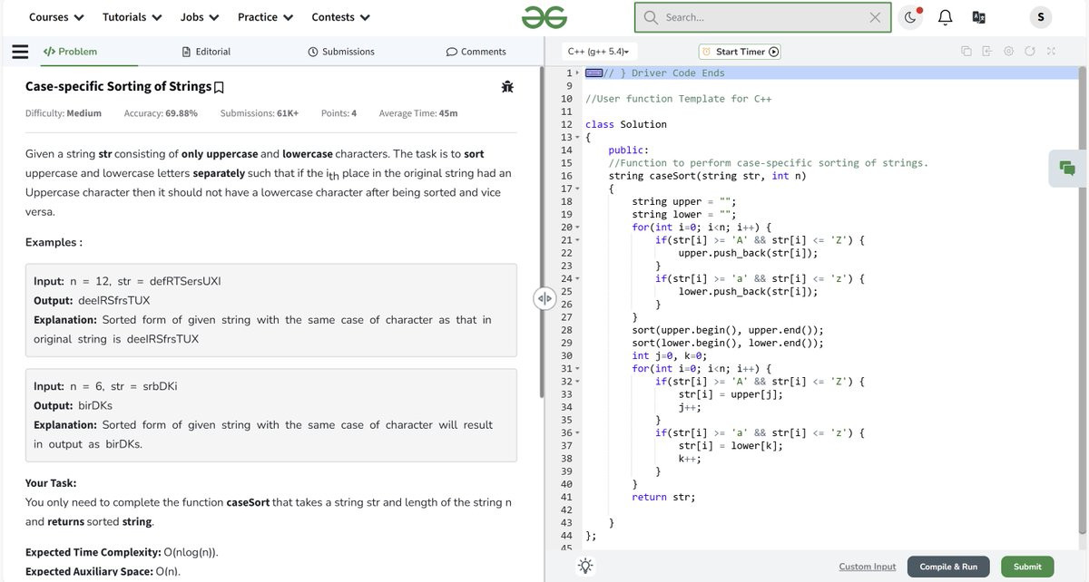
Task: Collapse the for loop at line 20
Action: pos(577,228)
